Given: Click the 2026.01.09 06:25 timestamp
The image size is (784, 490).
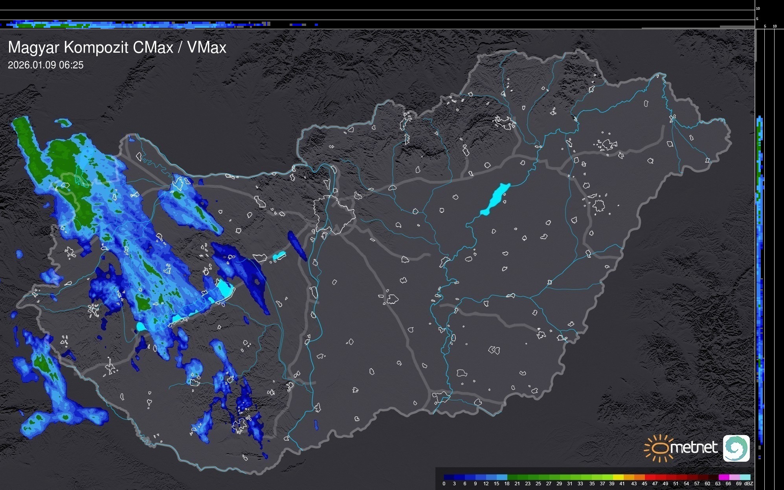Looking at the screenshot, I should coord(46,65).
